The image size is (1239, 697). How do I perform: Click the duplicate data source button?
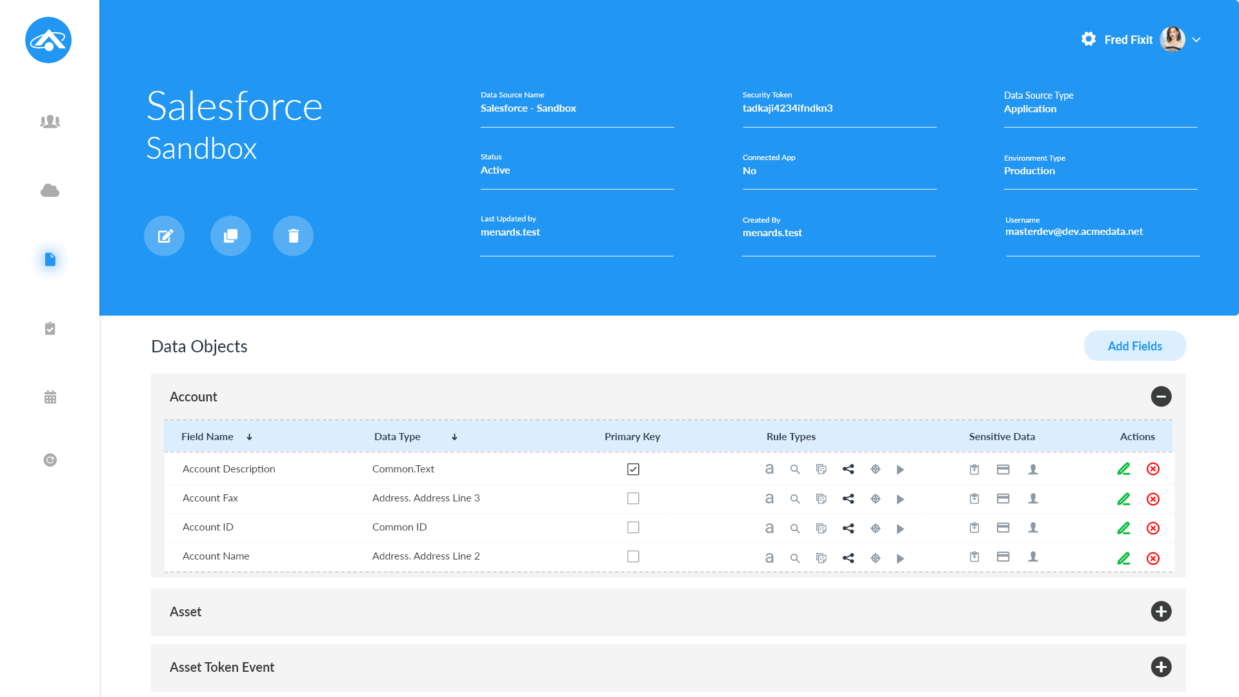point(230,236)
